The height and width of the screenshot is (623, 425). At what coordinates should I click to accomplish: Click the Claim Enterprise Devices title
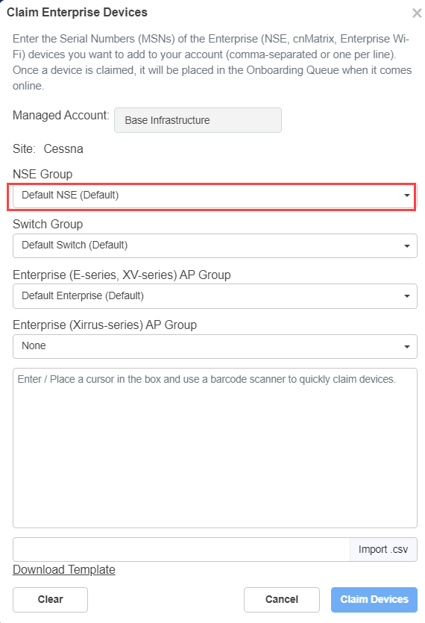(77, 13)
